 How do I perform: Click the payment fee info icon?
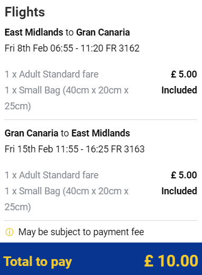coord(10,232)
